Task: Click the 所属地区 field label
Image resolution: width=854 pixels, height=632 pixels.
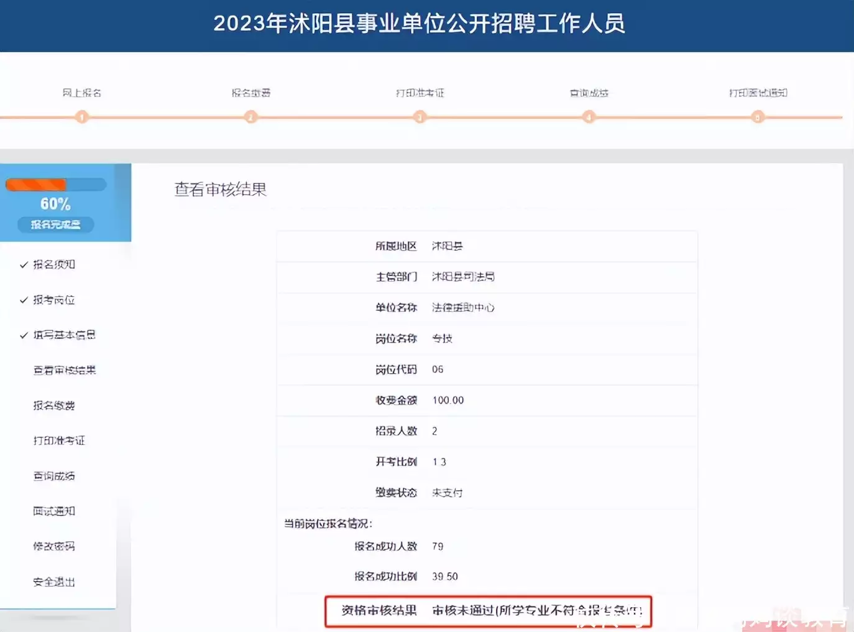Action: point(396,246)
